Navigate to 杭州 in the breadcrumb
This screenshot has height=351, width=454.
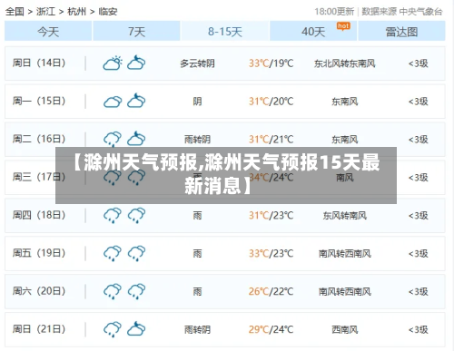(77, 12)
